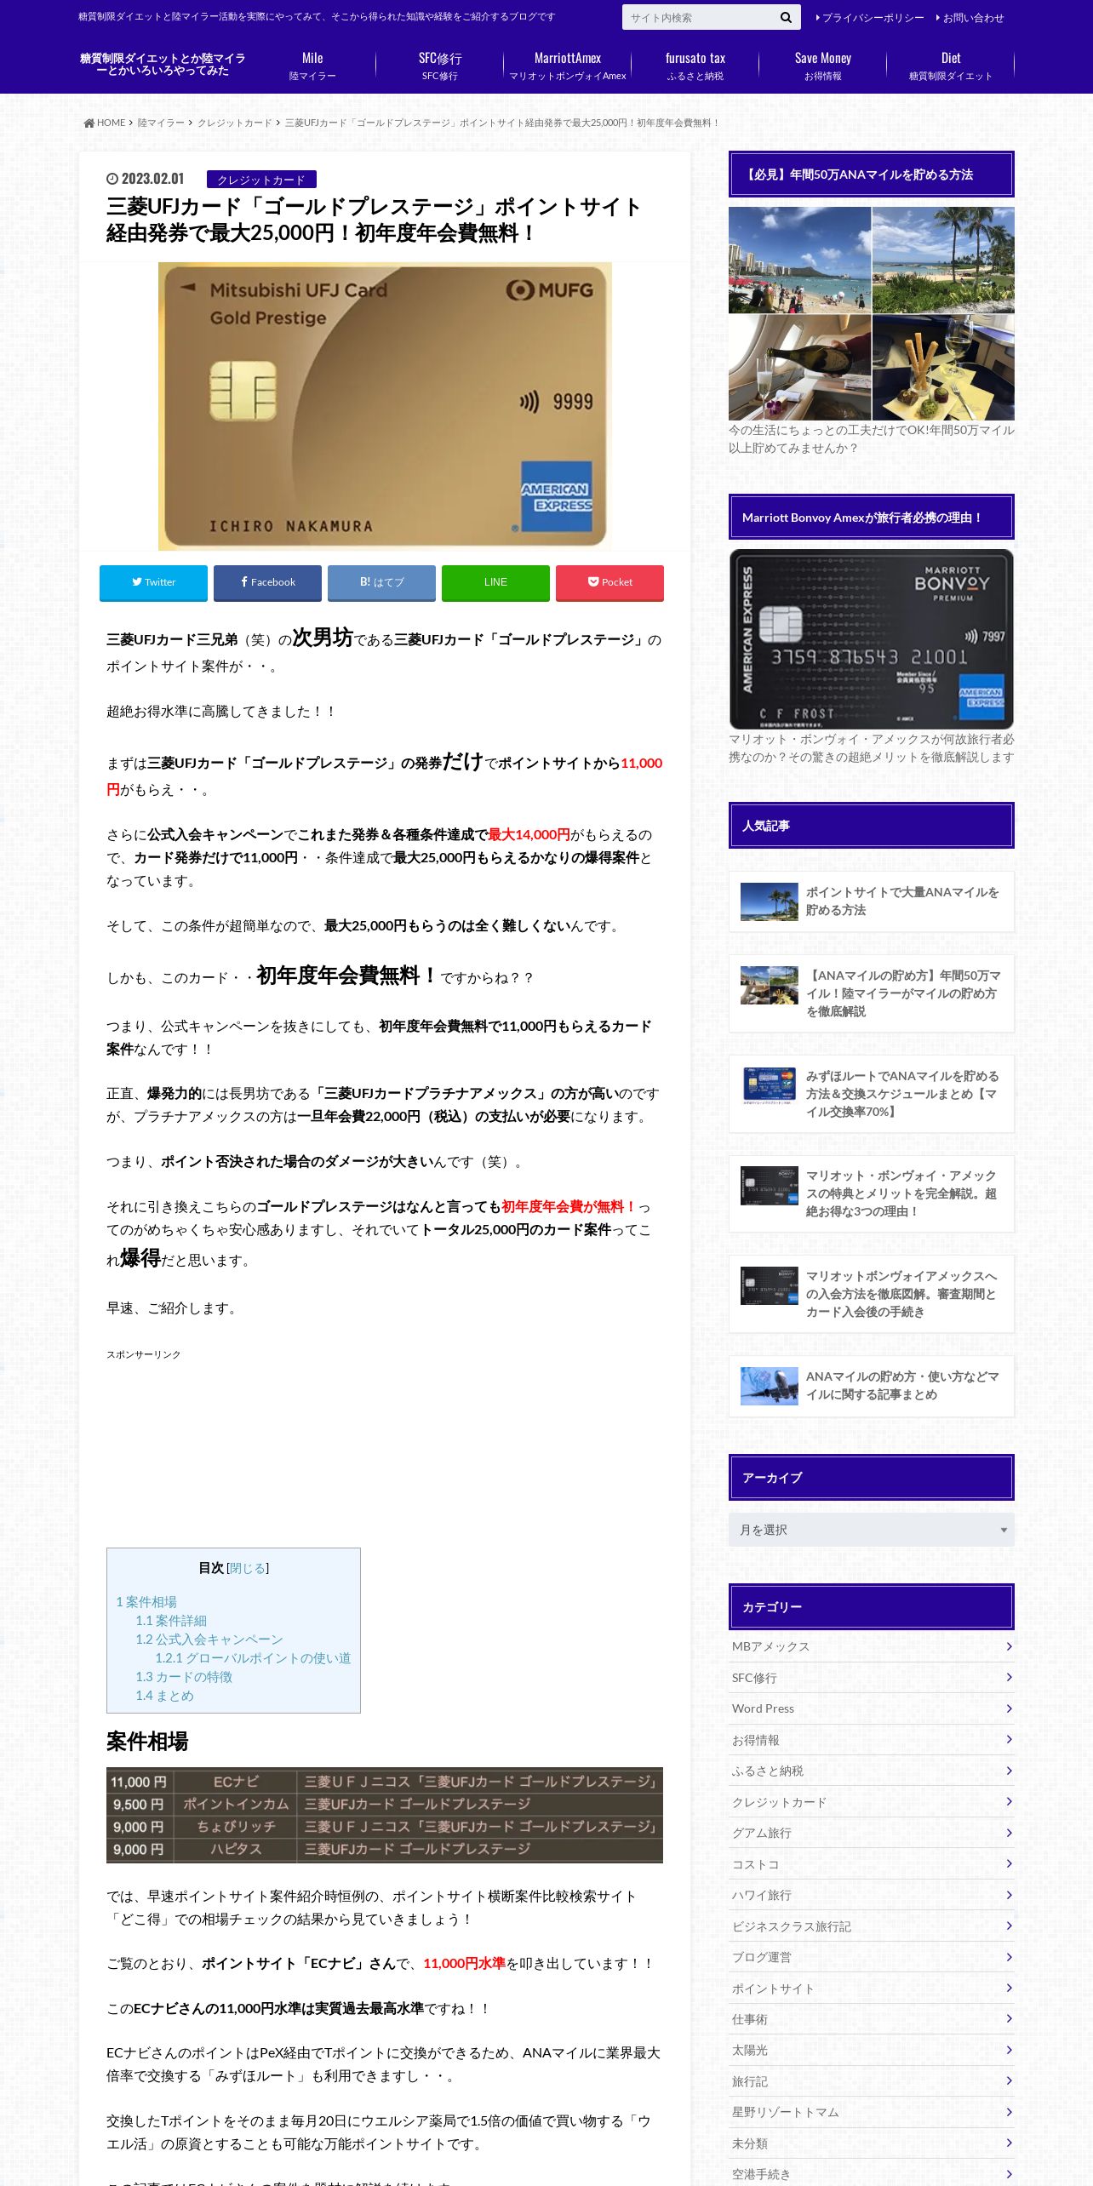The image size is (1093, 2186).
Task: Share the article on Twitter
Action: point(153,582)
